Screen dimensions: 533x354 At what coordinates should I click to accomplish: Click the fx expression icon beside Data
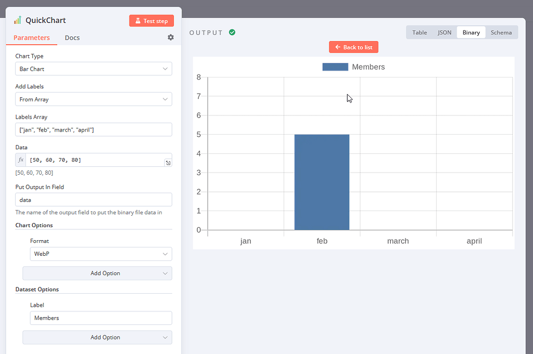point(20,160)
